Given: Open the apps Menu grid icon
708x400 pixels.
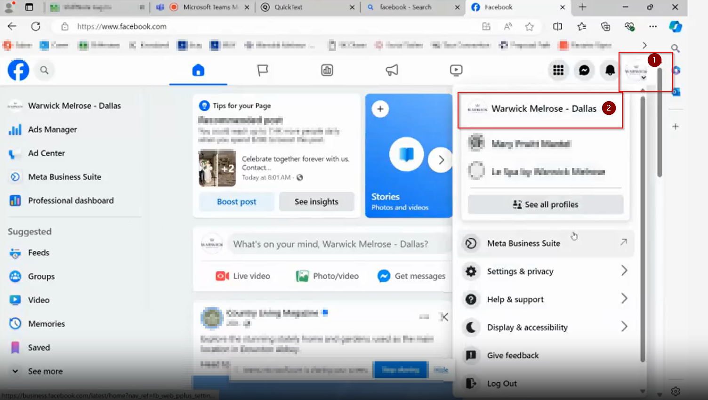Looking at the screenshot, I should point(559,70).
